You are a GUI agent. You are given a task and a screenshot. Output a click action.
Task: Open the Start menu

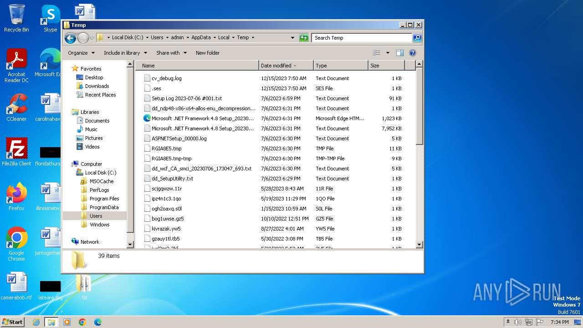click(13, 322)
